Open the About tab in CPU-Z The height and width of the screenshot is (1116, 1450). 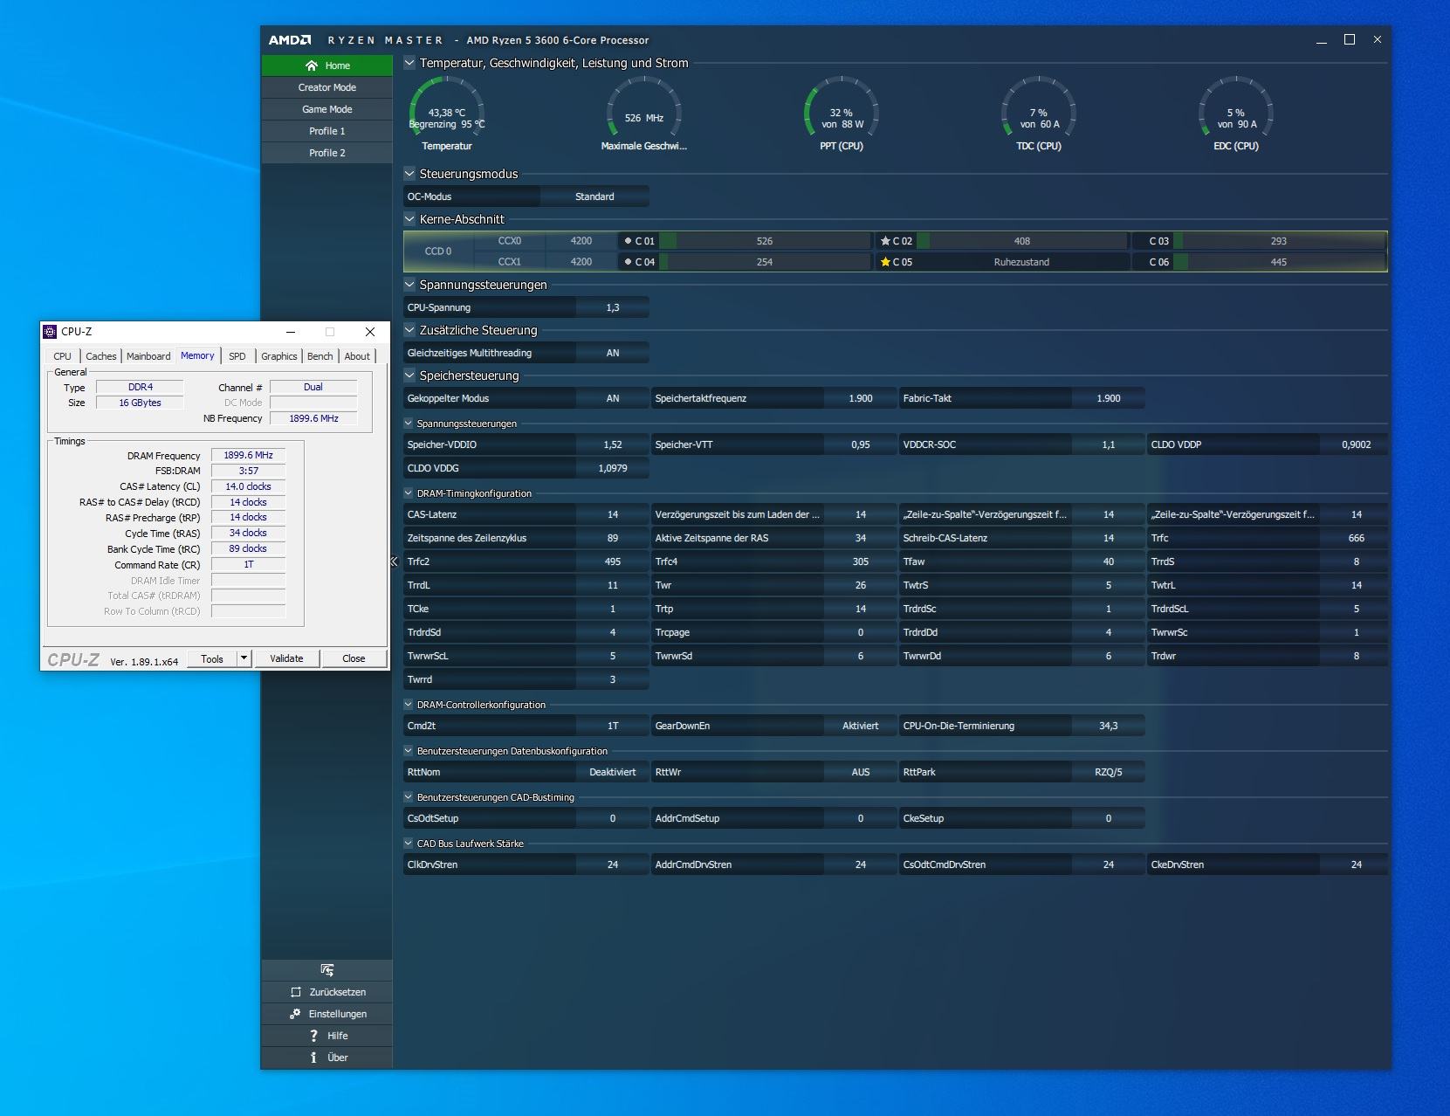pyautogui.click(x=357, y=356)
